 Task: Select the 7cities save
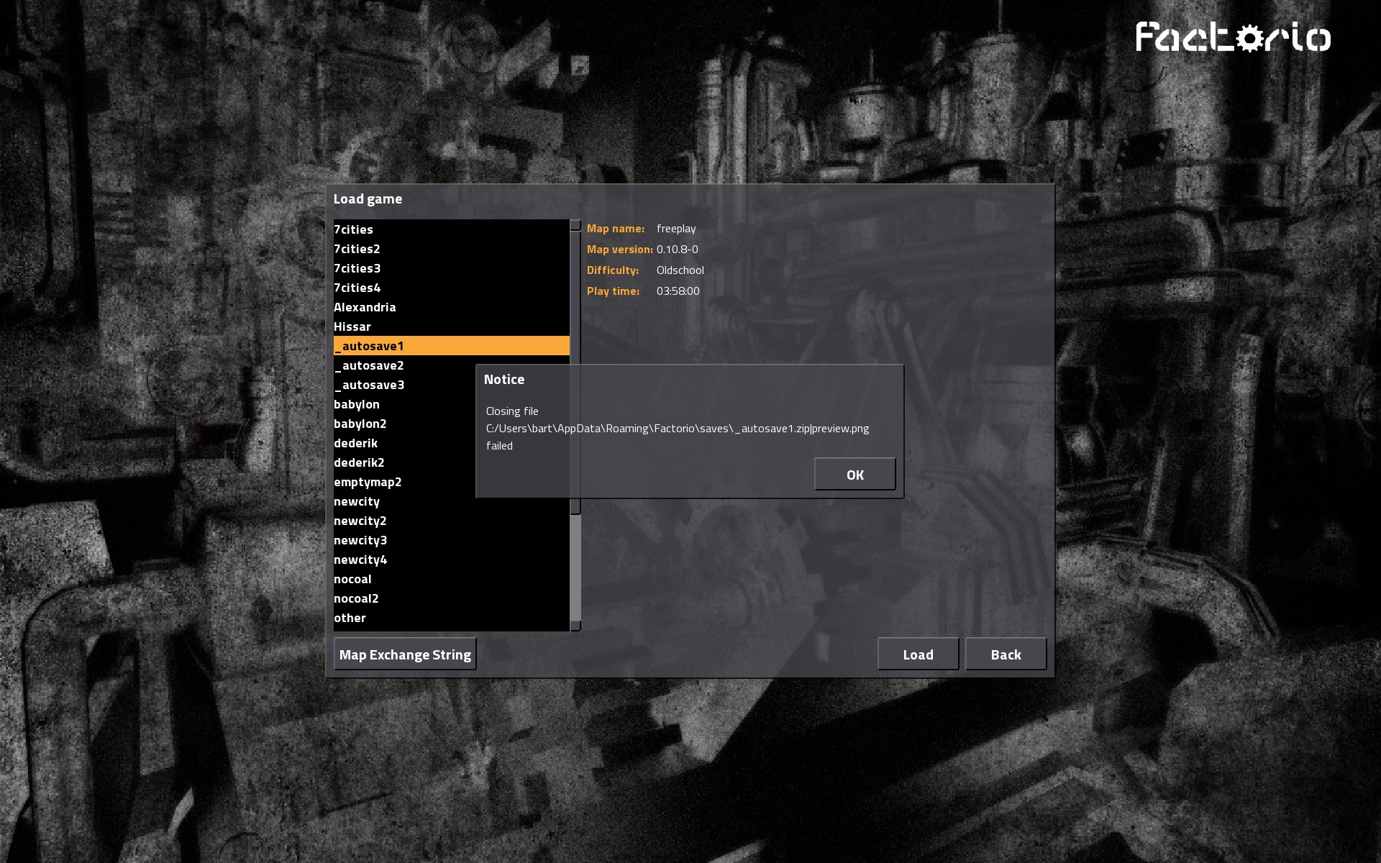[x=452, y=229]
